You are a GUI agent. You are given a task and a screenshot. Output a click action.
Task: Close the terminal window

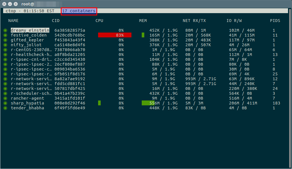[x=4, y=4]
